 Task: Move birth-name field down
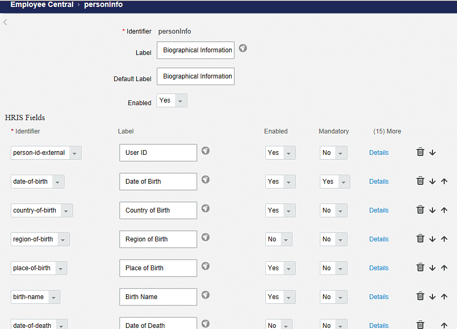432,296
